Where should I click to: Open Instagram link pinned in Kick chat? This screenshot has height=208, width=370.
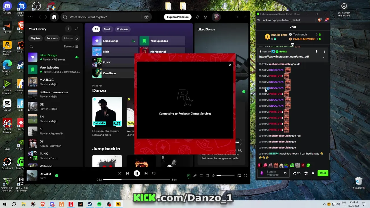(284, 57)
